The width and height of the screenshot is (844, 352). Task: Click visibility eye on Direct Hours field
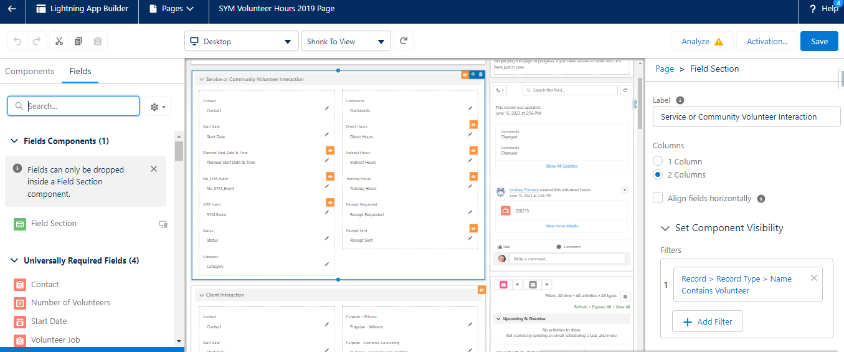pyautogui.click(x=473, y=125)
